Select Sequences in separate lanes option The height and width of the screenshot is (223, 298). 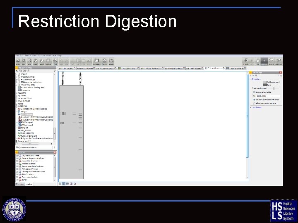coord(254,100)
